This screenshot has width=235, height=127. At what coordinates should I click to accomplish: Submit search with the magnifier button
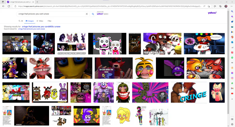93,14
